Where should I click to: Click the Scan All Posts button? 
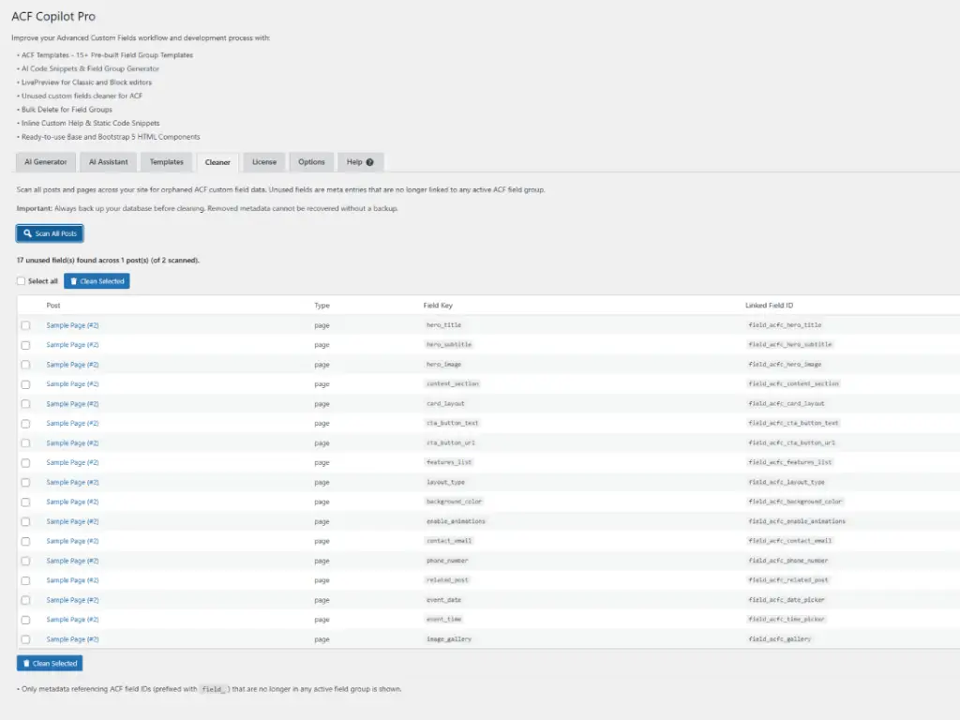pyautogui.click(x=50, y=233)
